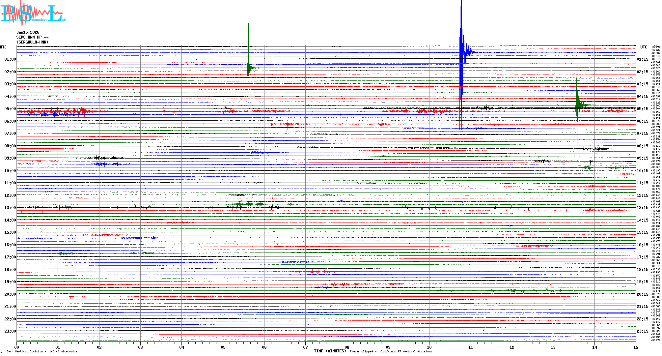The image size is (662, 356).
Task: Click minute marker 15 on bottom axis
Action: point(636,347)
